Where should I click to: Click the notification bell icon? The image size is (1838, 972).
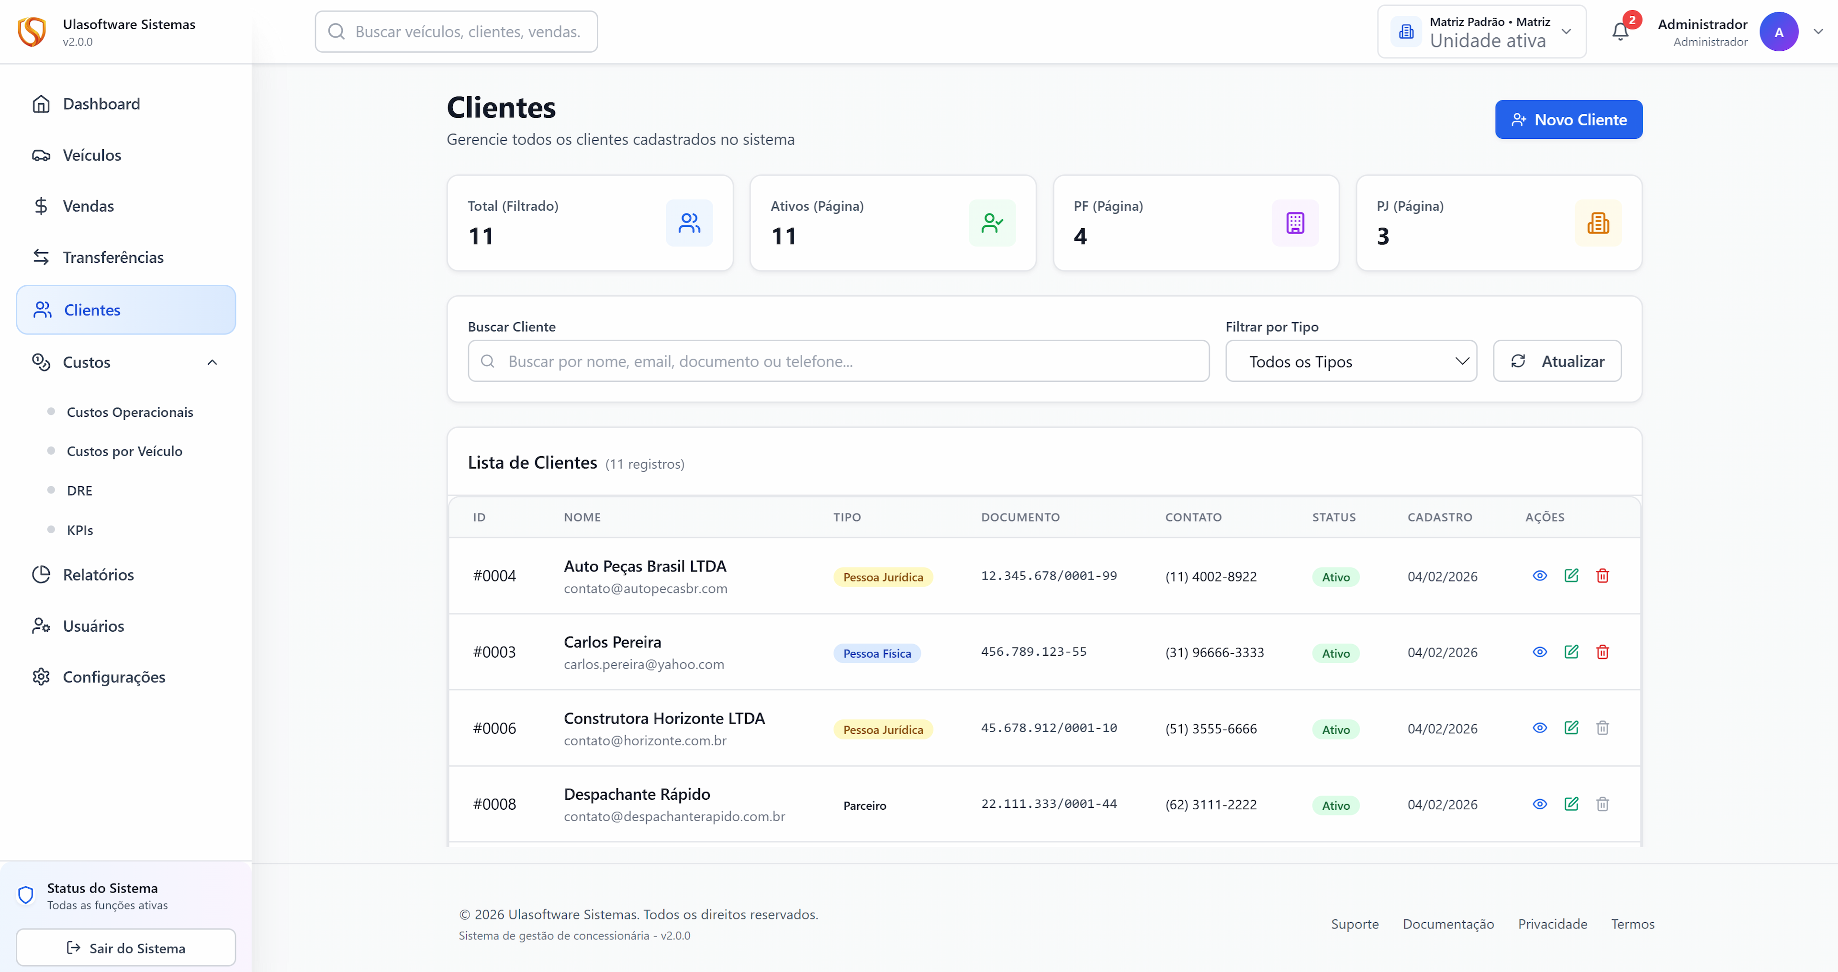click(1620, 32)
